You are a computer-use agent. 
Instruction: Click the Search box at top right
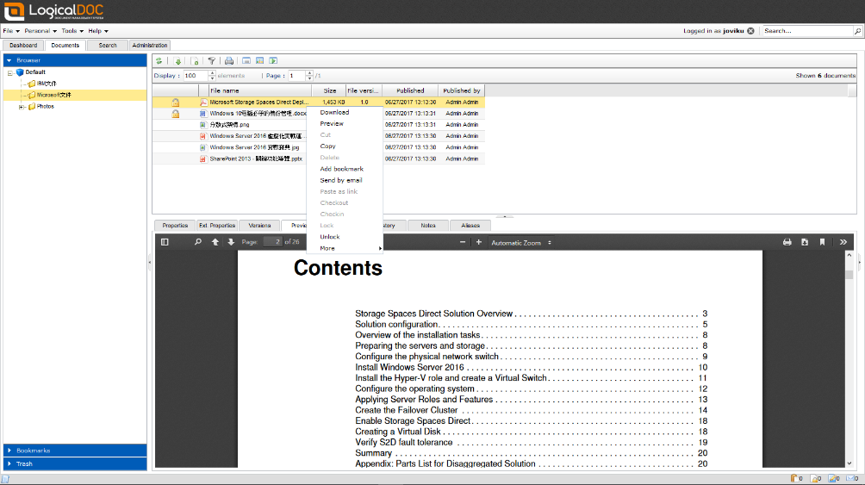click(807, 31)
